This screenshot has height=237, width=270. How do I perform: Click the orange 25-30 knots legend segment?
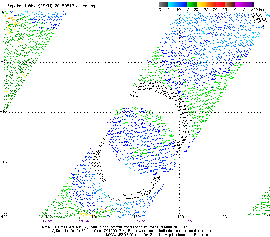coord(211,4)
